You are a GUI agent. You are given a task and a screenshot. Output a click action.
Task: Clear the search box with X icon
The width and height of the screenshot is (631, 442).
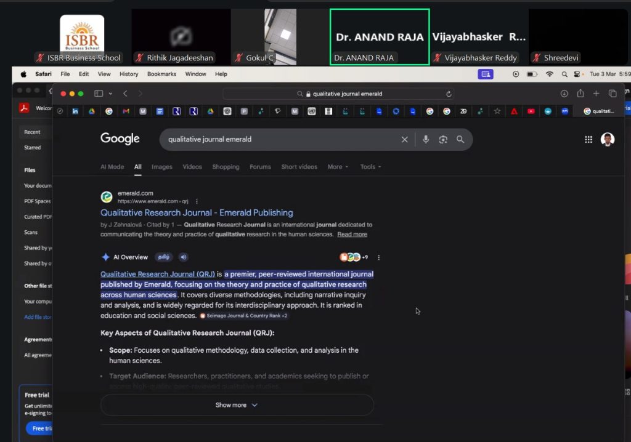[x=404, y=140]
